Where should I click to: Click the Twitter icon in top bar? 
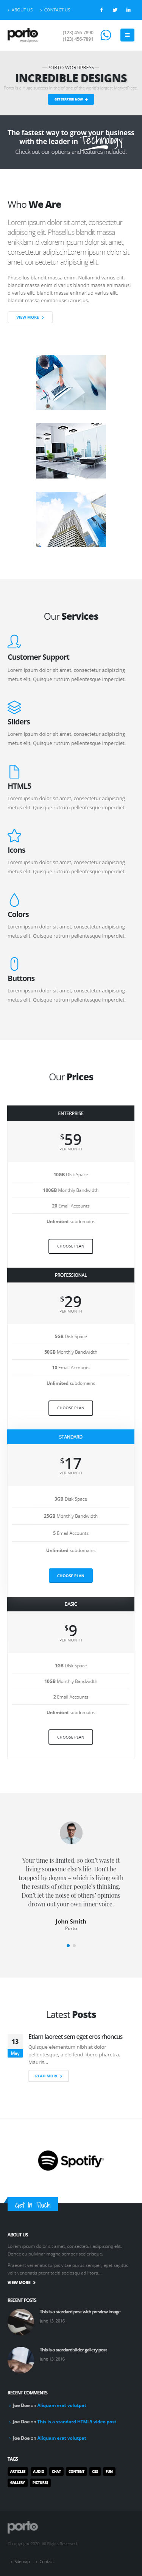pos(114,10)
